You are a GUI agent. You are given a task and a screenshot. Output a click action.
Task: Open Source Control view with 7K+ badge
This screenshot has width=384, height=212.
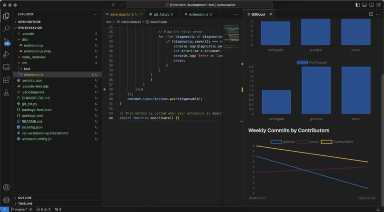point(6,41)
